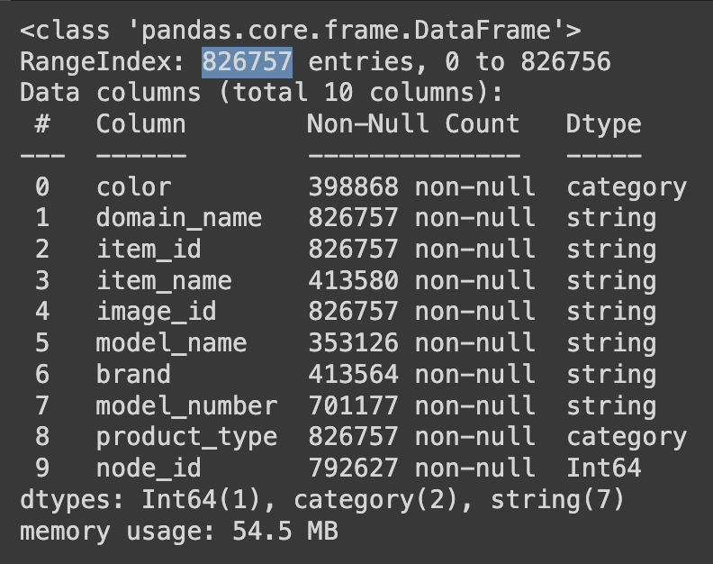Click the count 826757 in the image_id row

[x=353, y=312]
